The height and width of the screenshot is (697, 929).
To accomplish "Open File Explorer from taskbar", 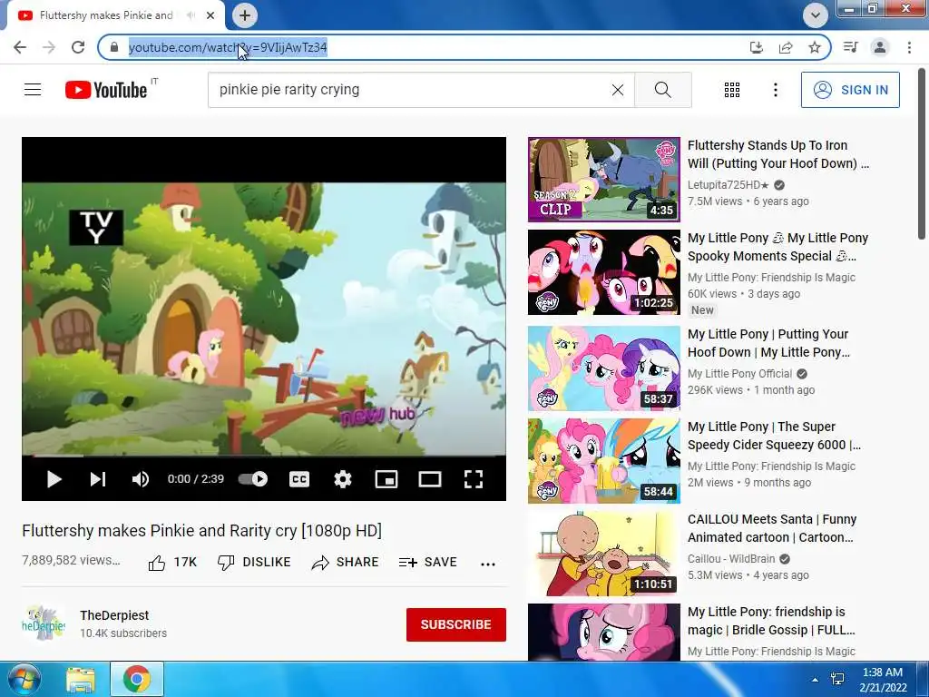I will (x=80, y=679).
